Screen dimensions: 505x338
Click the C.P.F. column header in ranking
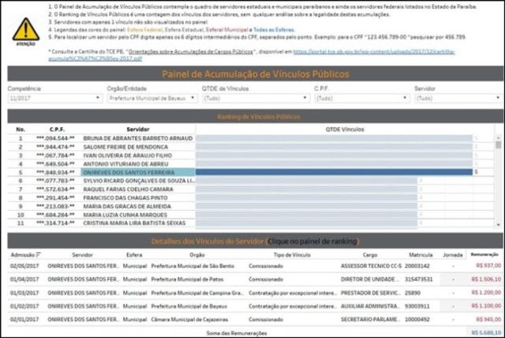(57, 130)
